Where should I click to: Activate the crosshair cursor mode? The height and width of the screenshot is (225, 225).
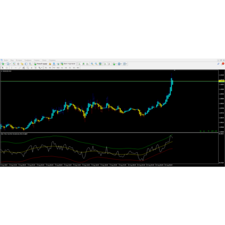(7, 67)
